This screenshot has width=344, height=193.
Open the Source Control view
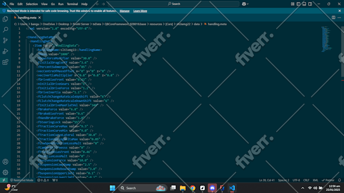coord(5,40)
